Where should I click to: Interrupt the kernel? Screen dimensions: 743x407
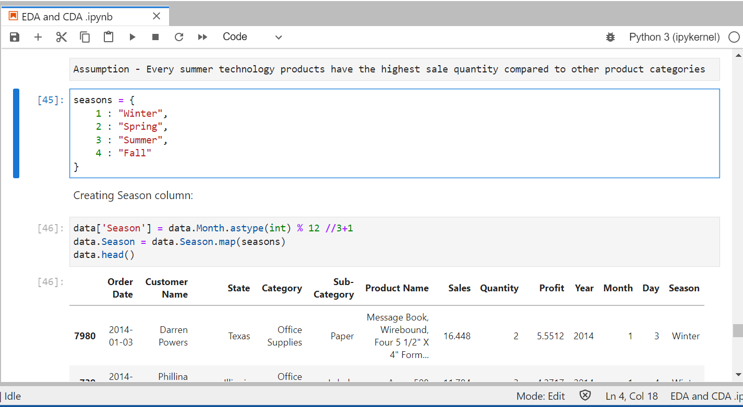click(155, 36)
